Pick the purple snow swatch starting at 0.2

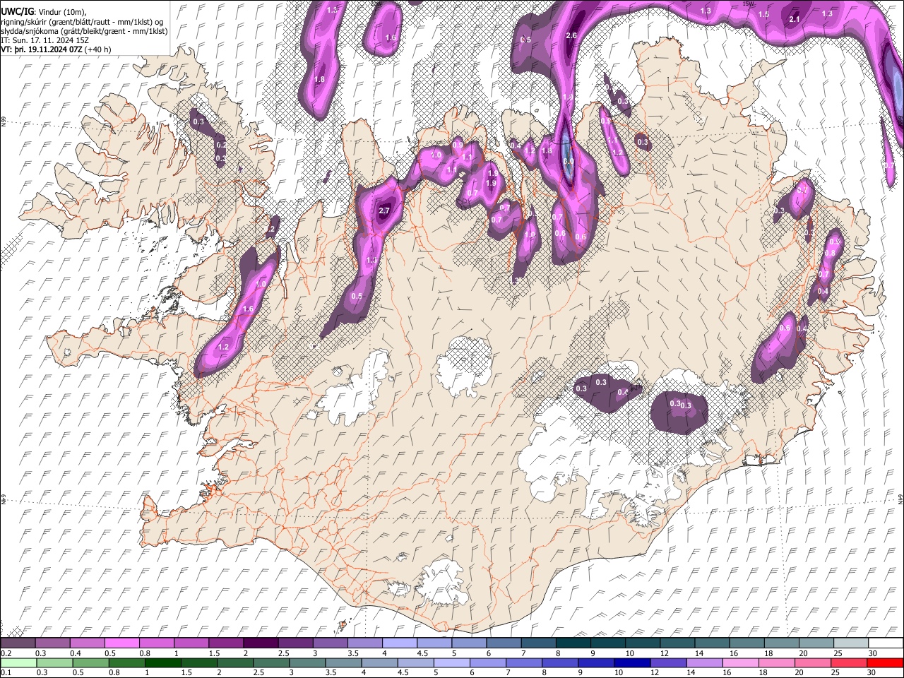click(18, 643)
